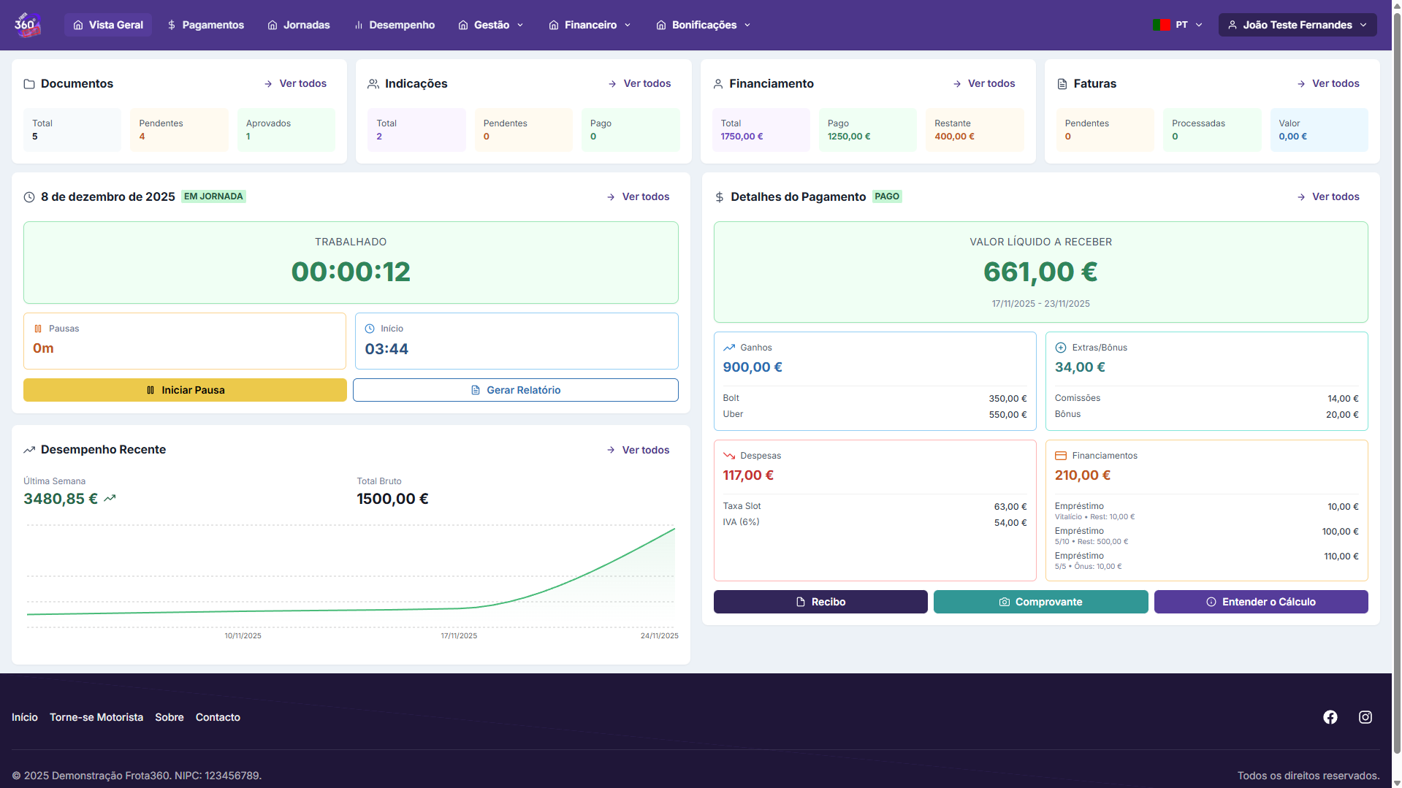Click the Documentos folder icon
1402x788 pixels.
[x=29, y=84]
